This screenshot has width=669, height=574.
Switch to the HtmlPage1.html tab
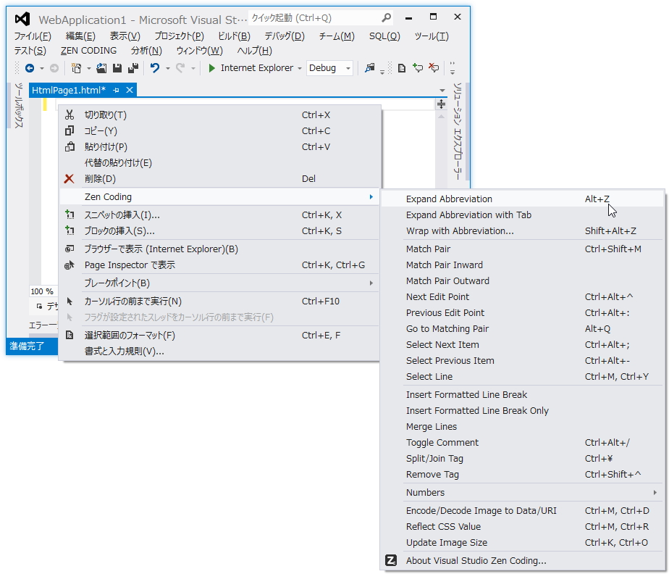tap(69, 91)
